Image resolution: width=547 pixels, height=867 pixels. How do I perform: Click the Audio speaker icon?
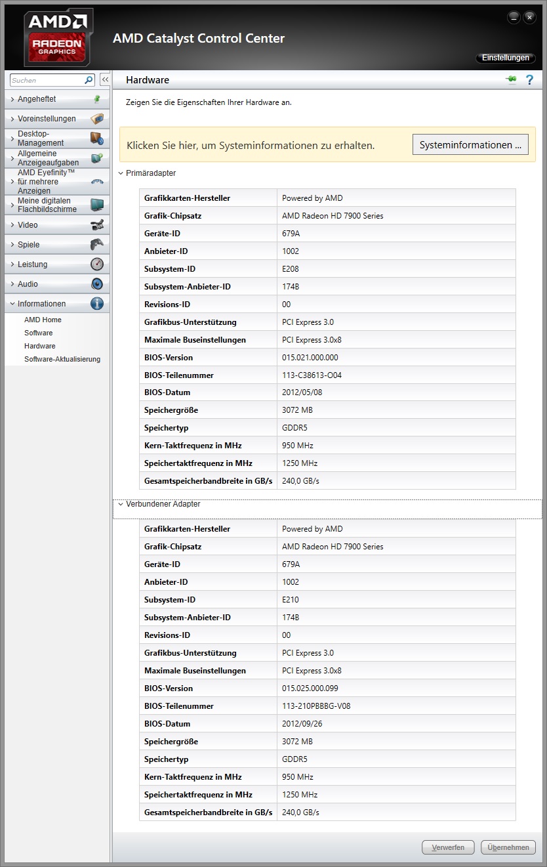coord(97,284)
